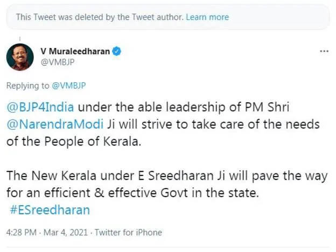Screen dimensions: 336x252
Task: Click the 'This Tweet was deleted' message text
Action: tap(100, 17)
